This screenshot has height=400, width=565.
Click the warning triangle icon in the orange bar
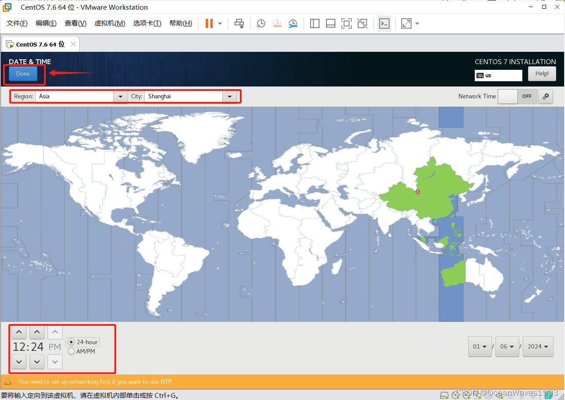8,382
